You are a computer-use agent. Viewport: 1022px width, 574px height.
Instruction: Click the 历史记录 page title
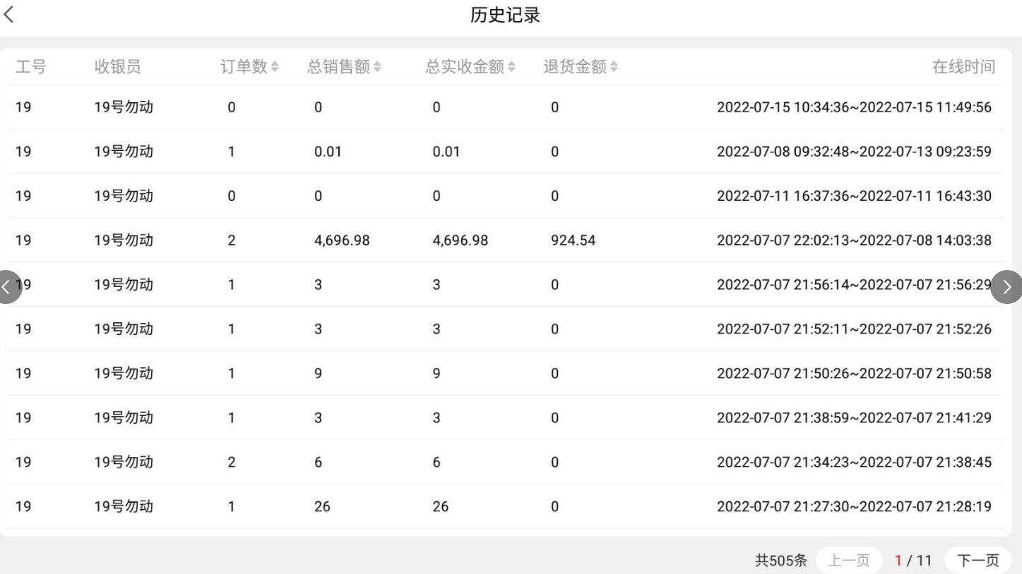tap(505, 16)
